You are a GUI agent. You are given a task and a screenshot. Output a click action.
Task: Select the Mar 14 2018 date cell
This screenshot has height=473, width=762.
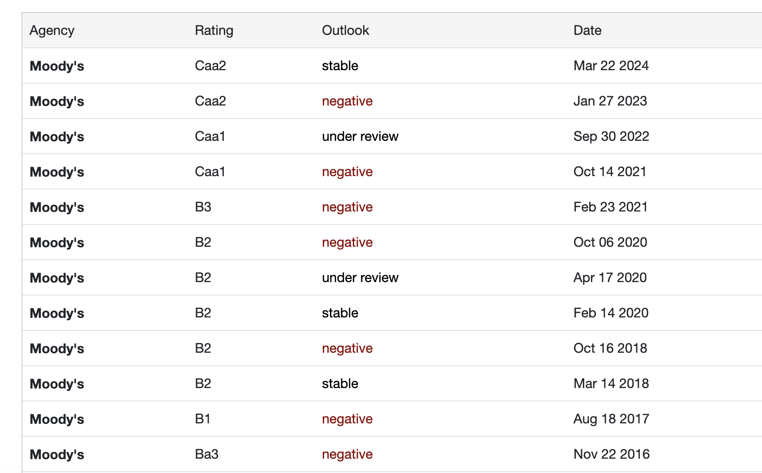click(611, 384)
